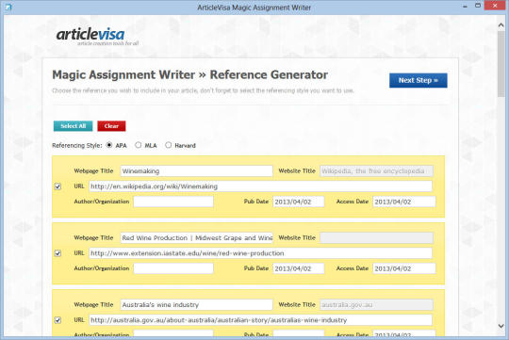Click Author/Organization field for Winemaking reference
509x340 pixels.
(x=173, y=202)
